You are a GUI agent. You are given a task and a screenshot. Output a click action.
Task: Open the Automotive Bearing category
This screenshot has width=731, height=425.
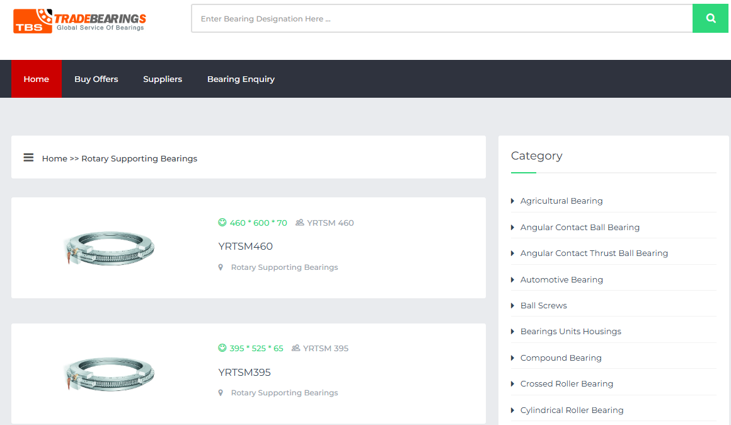click(561, 279)
